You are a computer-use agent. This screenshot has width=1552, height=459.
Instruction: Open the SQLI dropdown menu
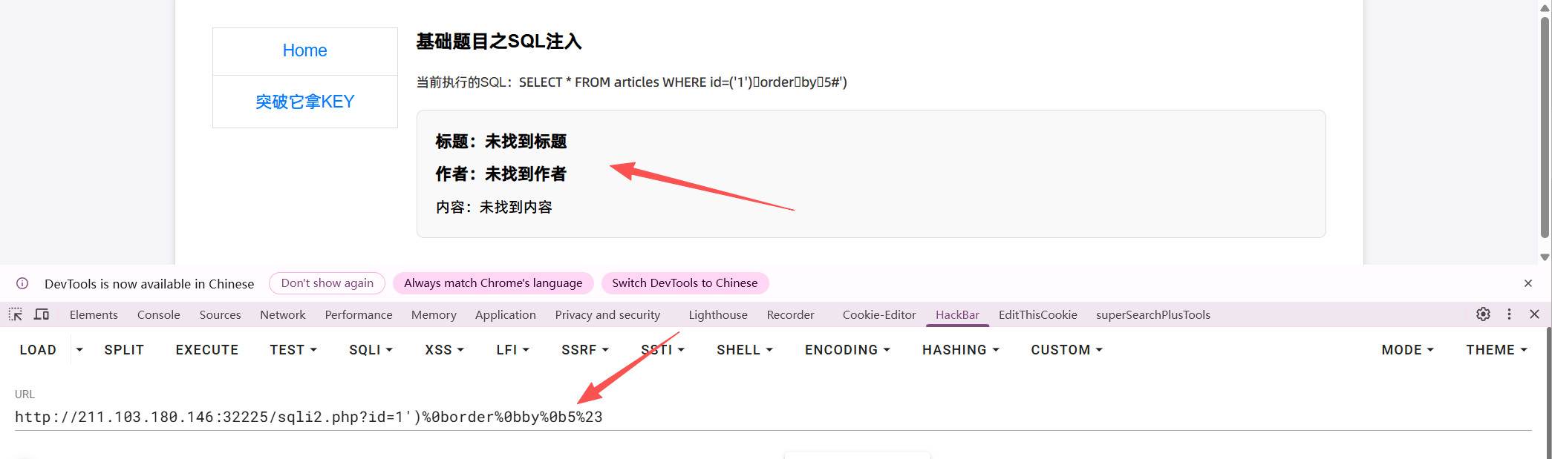[x=371, y=350]
